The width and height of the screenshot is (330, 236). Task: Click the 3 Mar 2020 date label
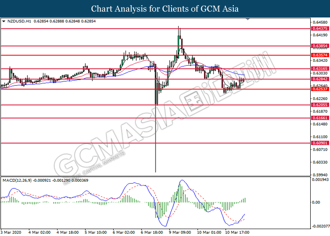point(12,232)
